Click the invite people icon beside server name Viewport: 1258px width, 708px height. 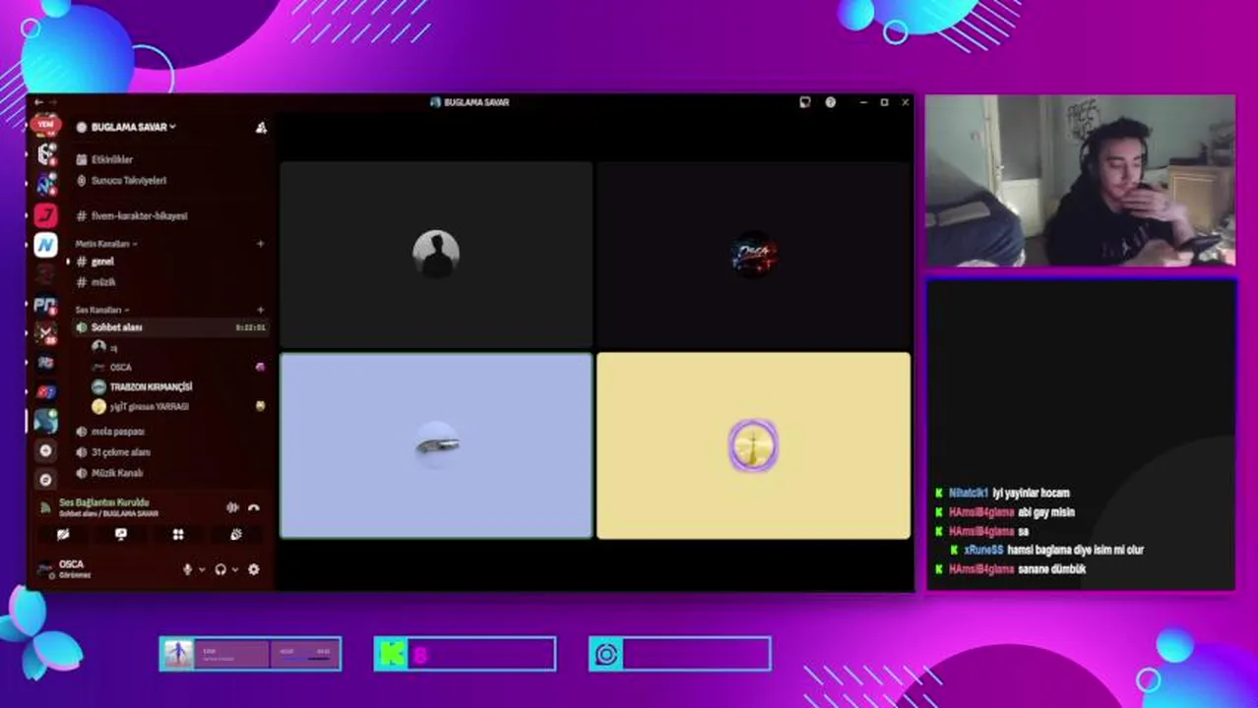pos(261,127)
